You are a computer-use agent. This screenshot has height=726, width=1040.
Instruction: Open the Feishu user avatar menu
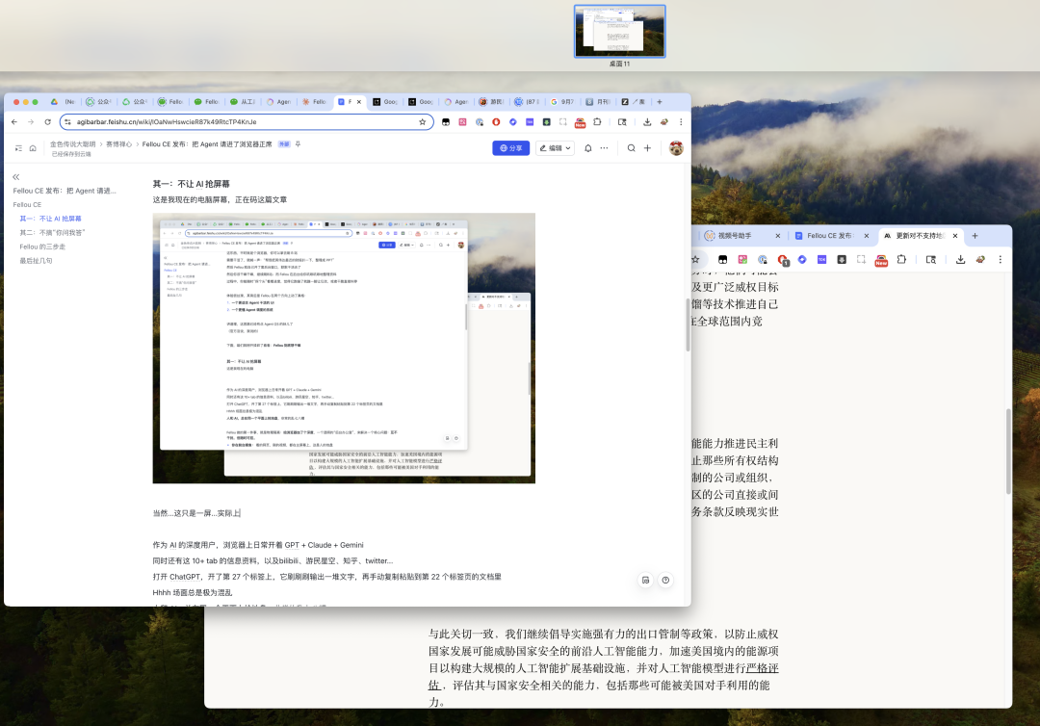click(676, 148)
